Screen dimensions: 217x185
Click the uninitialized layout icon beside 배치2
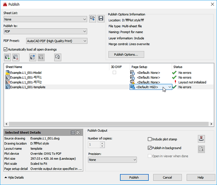pos(8,82)
